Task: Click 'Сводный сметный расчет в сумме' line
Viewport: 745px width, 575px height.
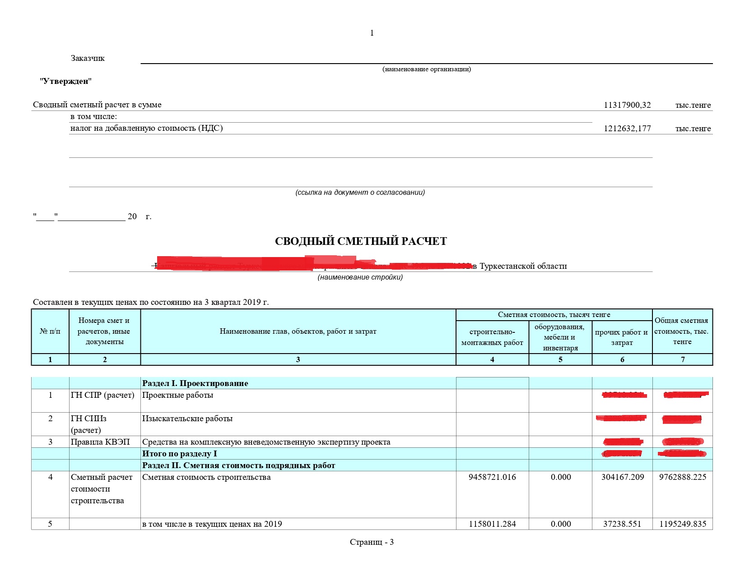Action: (x=97, y=105)
